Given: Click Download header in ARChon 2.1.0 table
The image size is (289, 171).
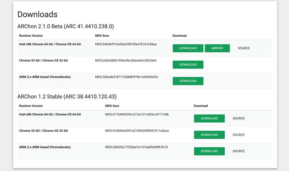Looking at the screenshot, I should pos(179,36).
